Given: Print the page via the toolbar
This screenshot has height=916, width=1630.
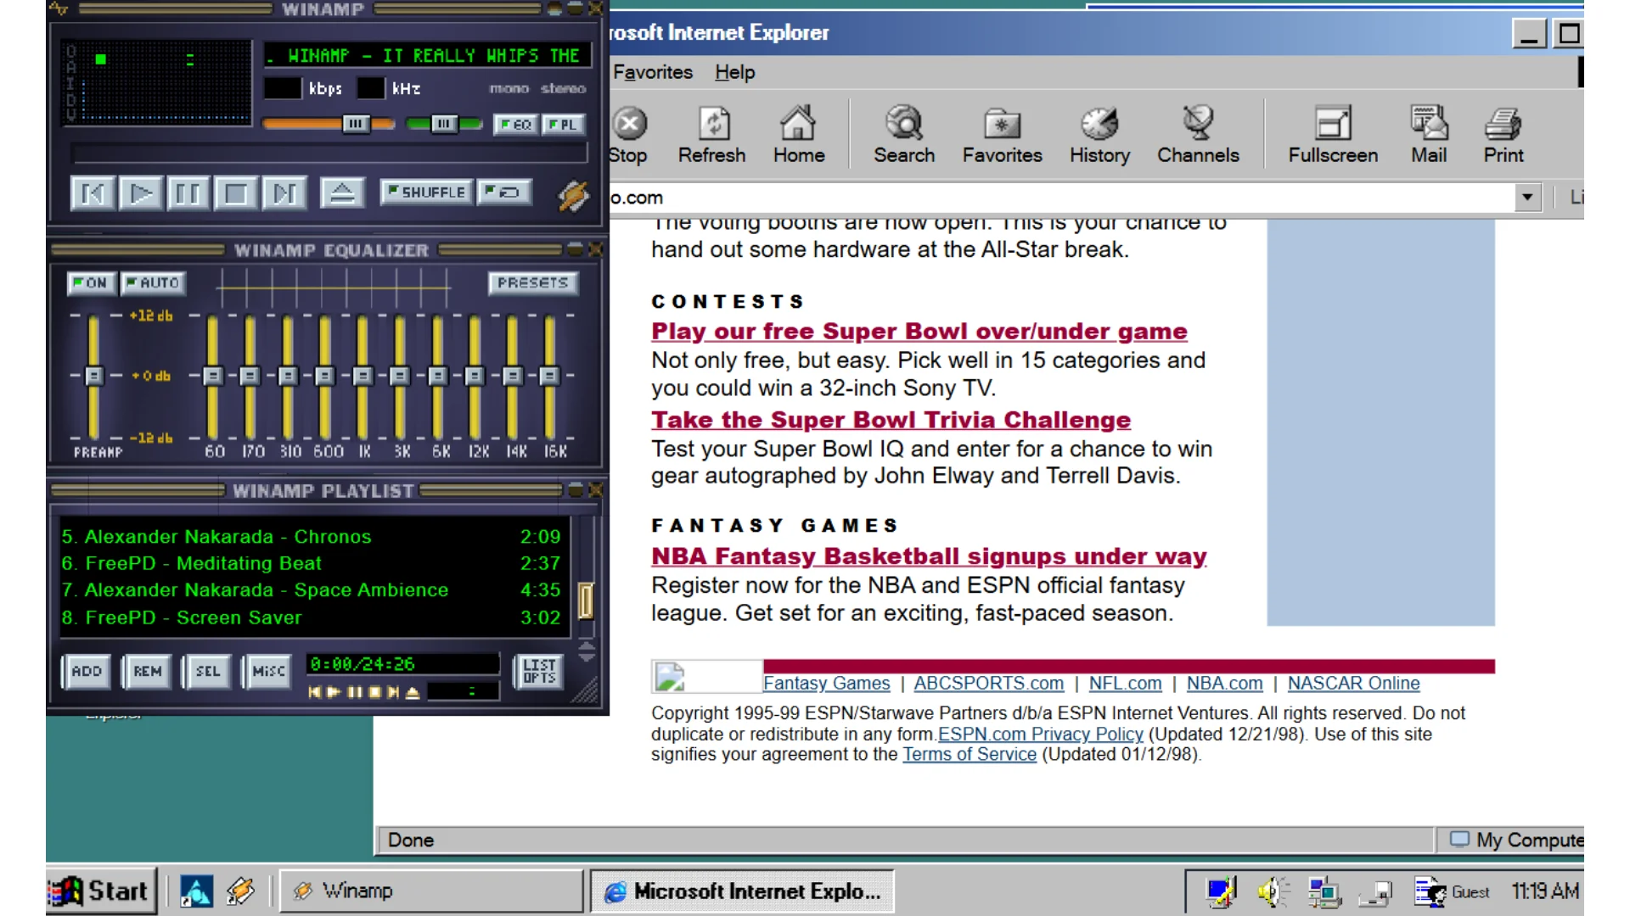Looking at the screenshot, I should [1504, 136].
